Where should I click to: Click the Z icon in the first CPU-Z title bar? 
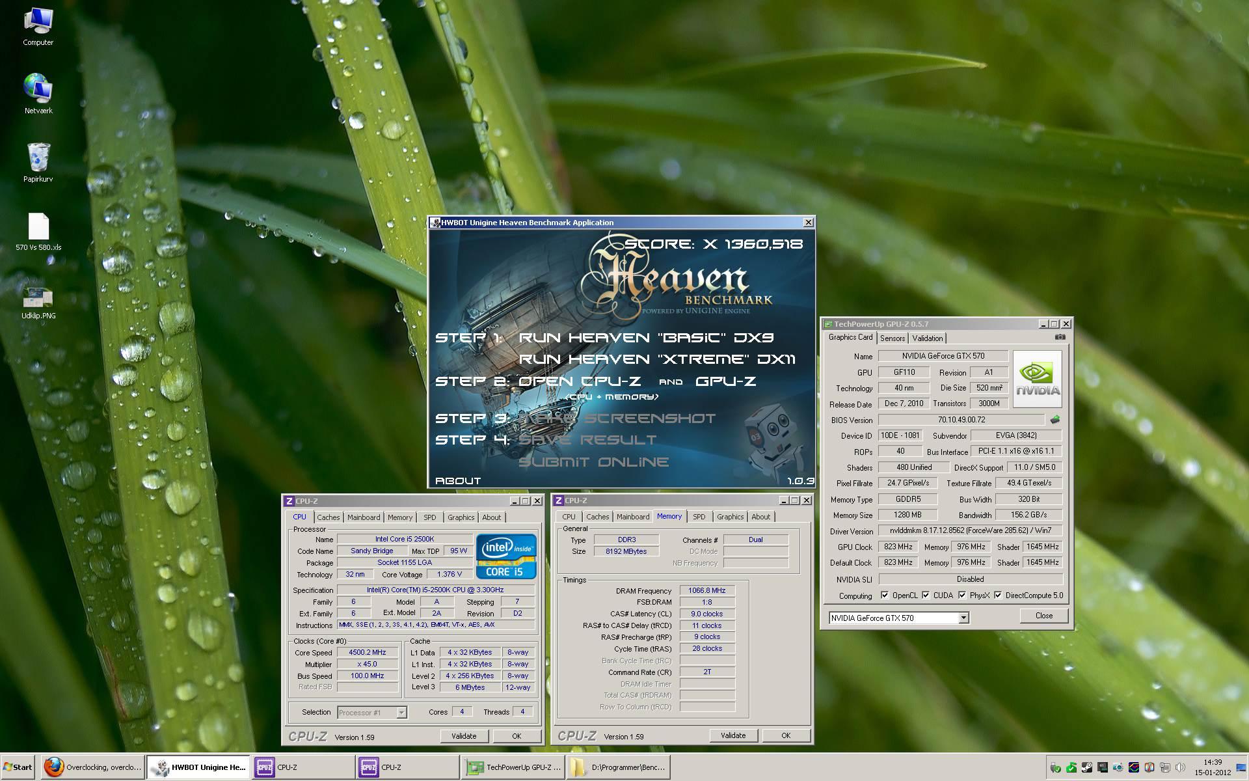click(289, 500)
